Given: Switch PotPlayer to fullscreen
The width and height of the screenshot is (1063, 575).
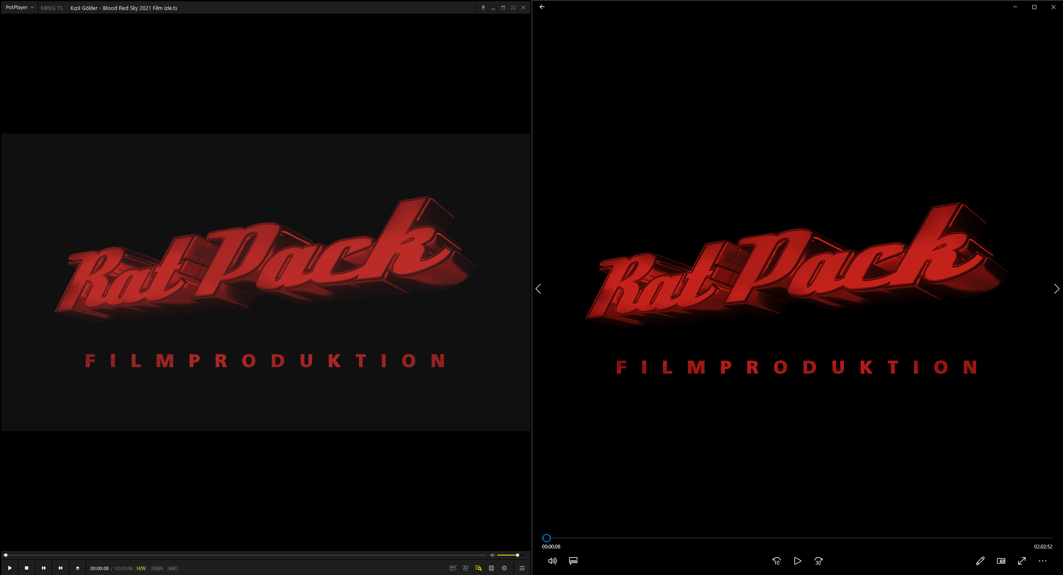Looking at the screenshot, I should (x=513, y=7).
